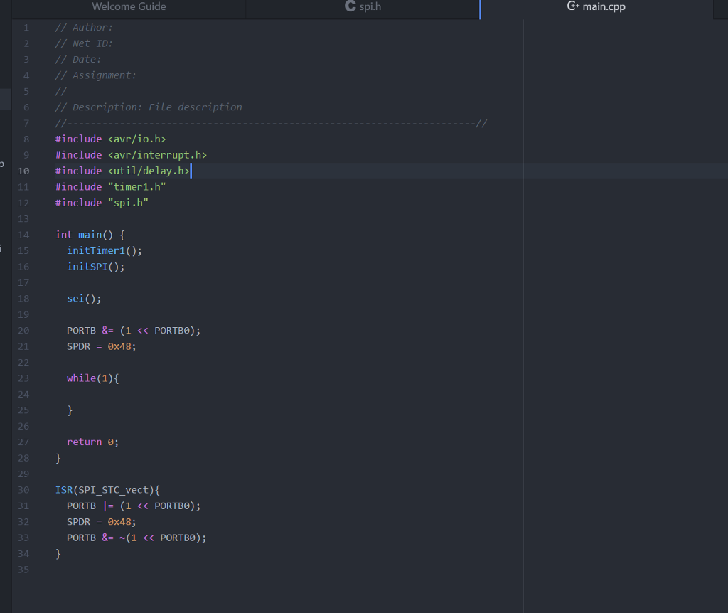
Task: Switch to the Welcome Guide tab
Action: point(128,7)
